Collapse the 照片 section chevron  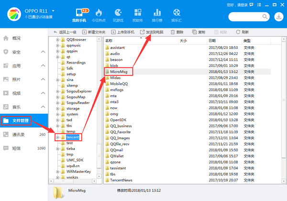43,79
